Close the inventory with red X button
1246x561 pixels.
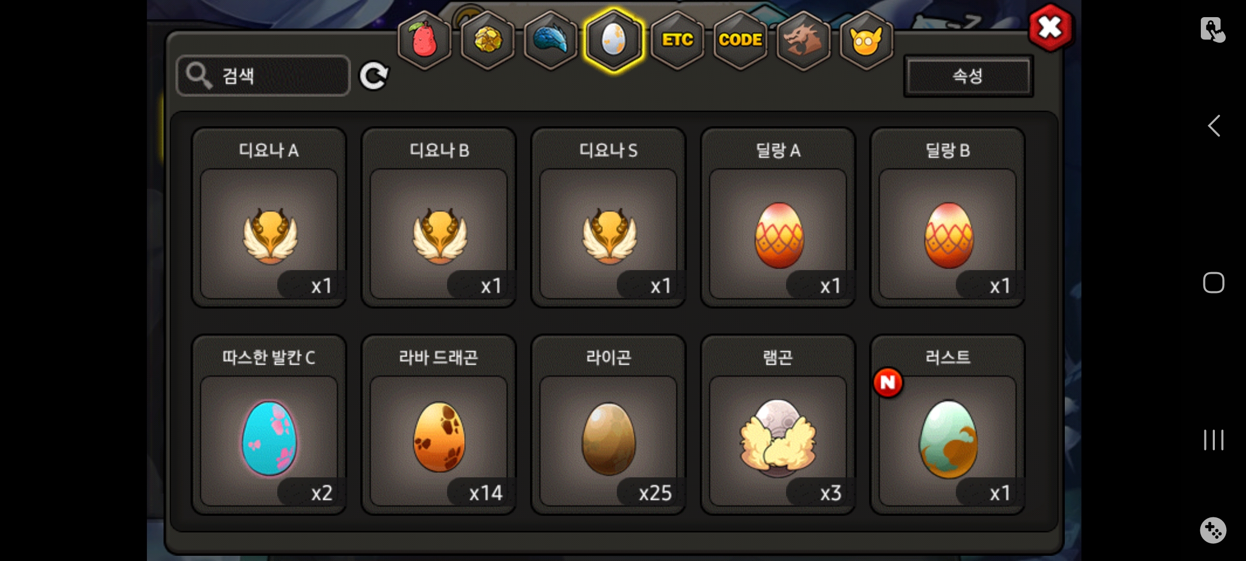[1050, 28]
